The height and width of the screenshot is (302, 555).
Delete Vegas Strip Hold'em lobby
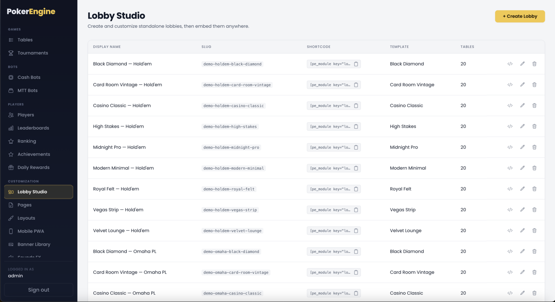click(535, 210)
